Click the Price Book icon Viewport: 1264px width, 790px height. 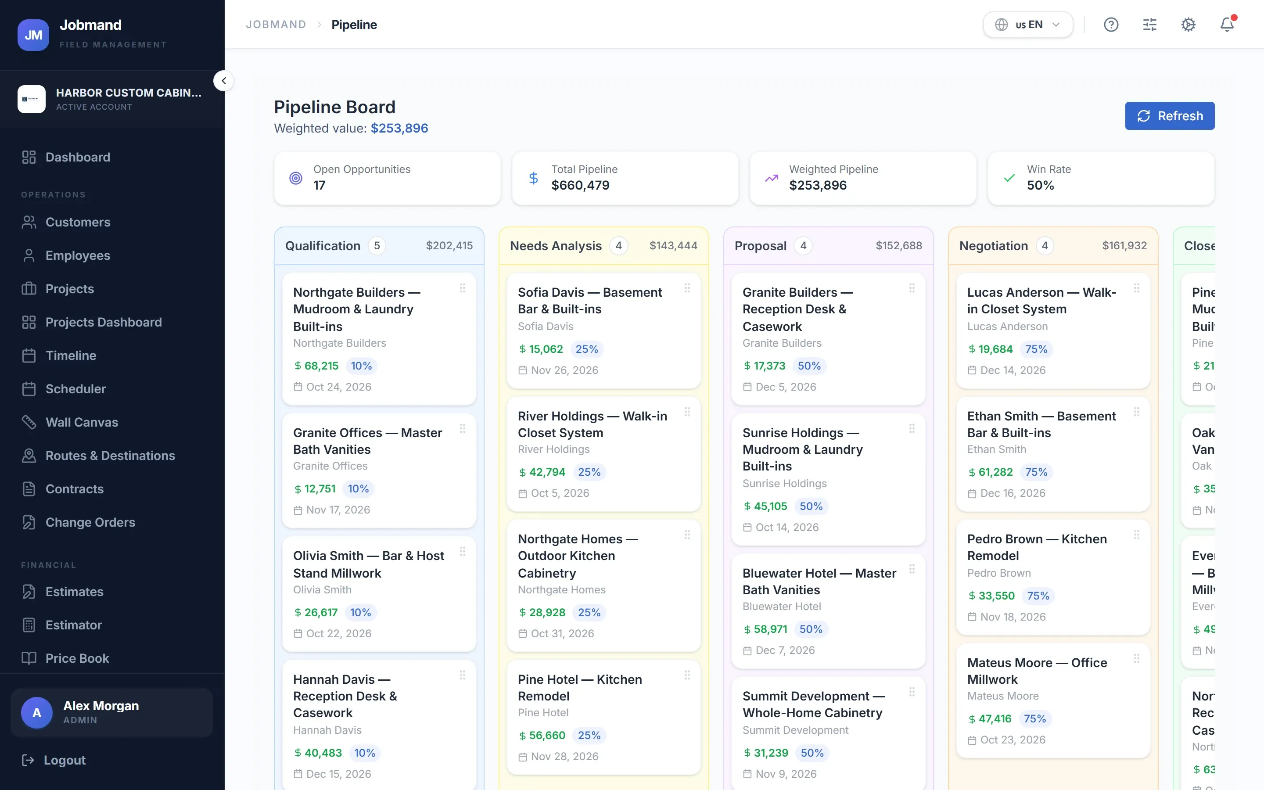[x=29, y=658]
